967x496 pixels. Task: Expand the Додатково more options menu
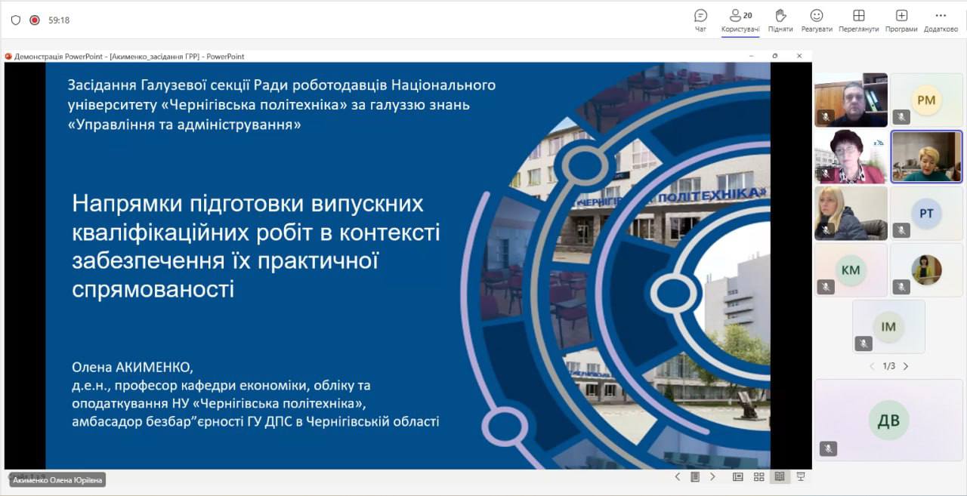(x=941, y=20)
